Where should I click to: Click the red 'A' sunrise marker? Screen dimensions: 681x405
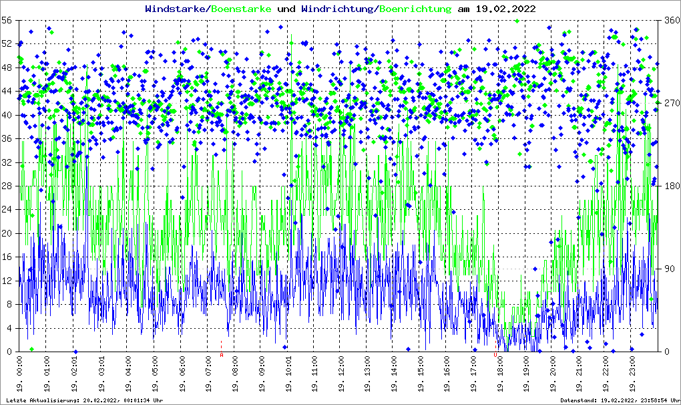(222, 356)
